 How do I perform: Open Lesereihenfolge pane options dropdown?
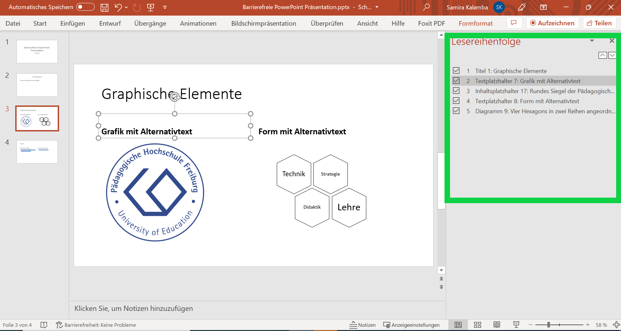tap(592, 41)
